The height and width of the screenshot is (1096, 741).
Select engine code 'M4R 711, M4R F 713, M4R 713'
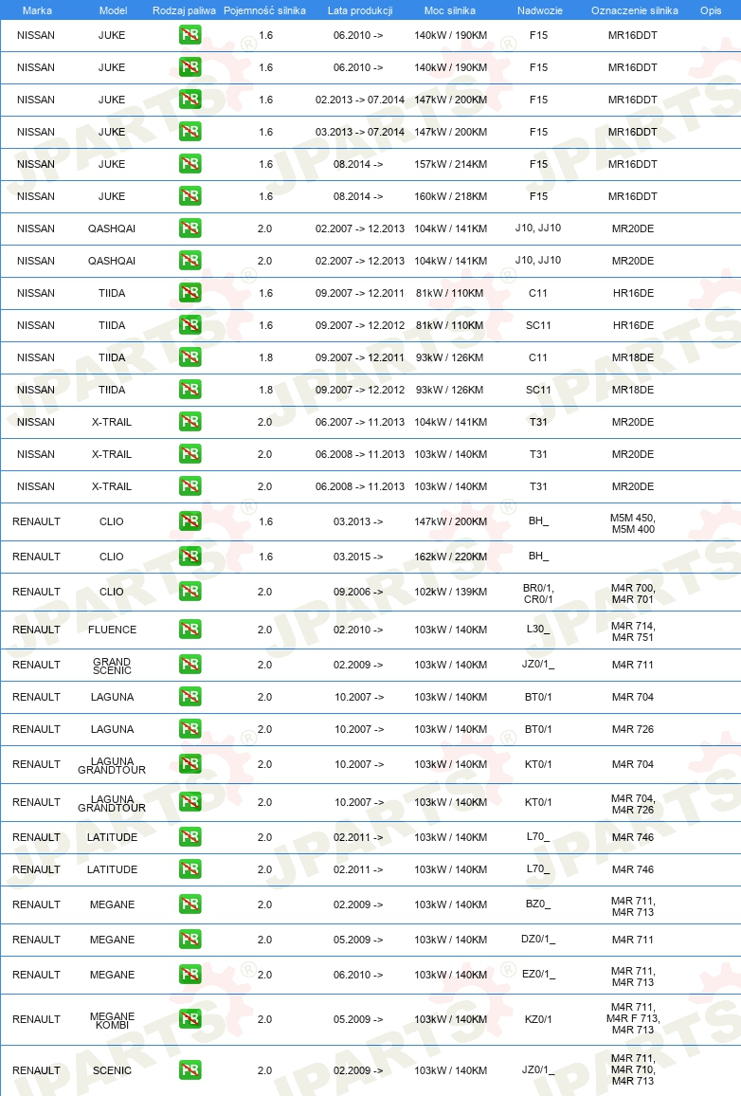(633, 1018)
